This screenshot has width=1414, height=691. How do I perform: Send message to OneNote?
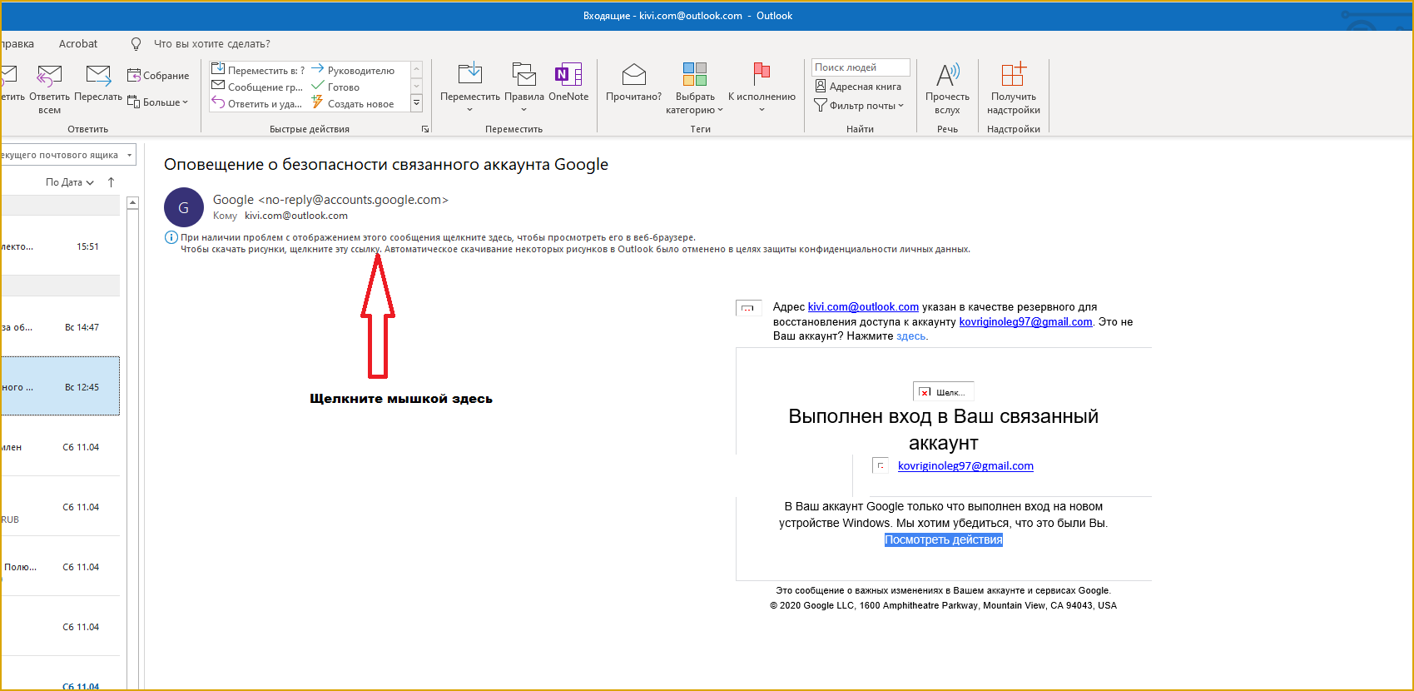click(568, 82)
